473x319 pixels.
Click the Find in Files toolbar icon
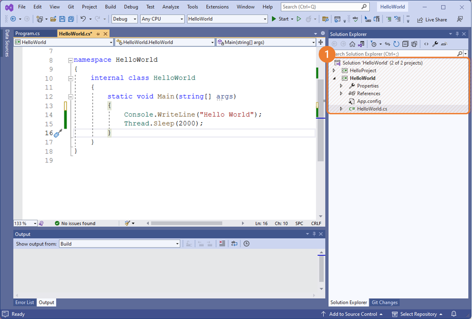click(325, 19)
